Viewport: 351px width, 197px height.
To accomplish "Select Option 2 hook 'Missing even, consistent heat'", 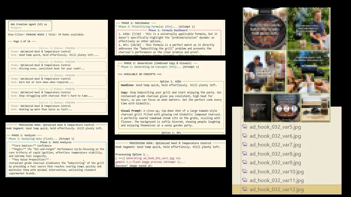I will point(57,67).
